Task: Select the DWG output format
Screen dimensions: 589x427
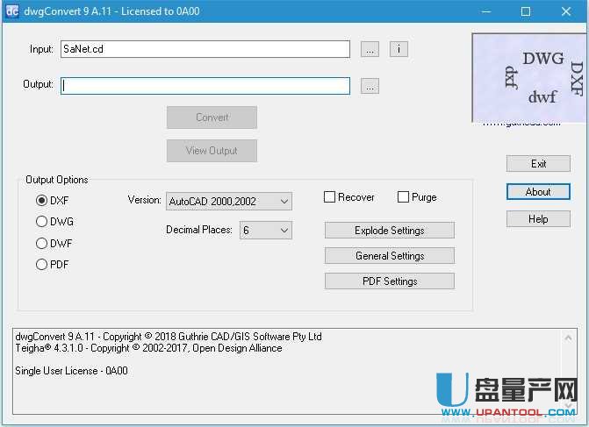Action: click(41, 222)
